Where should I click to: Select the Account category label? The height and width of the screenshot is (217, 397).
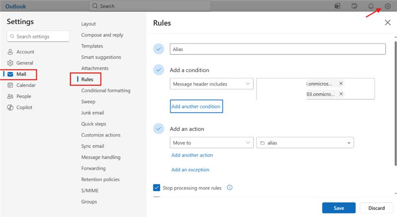pos(25,52)
